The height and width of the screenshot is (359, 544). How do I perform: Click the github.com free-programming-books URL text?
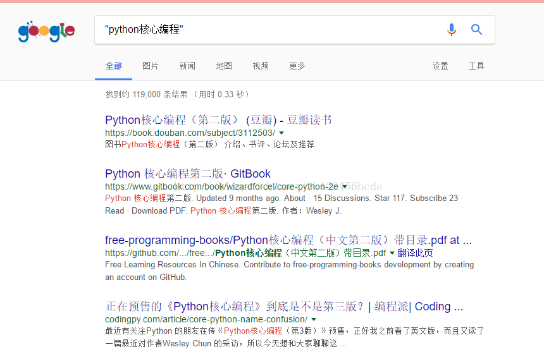coord(245,253)
